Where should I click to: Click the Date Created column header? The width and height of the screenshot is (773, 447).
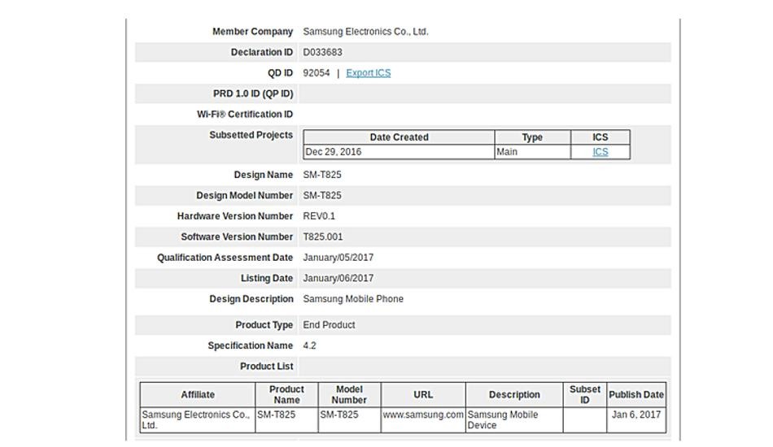click(399, 137)
